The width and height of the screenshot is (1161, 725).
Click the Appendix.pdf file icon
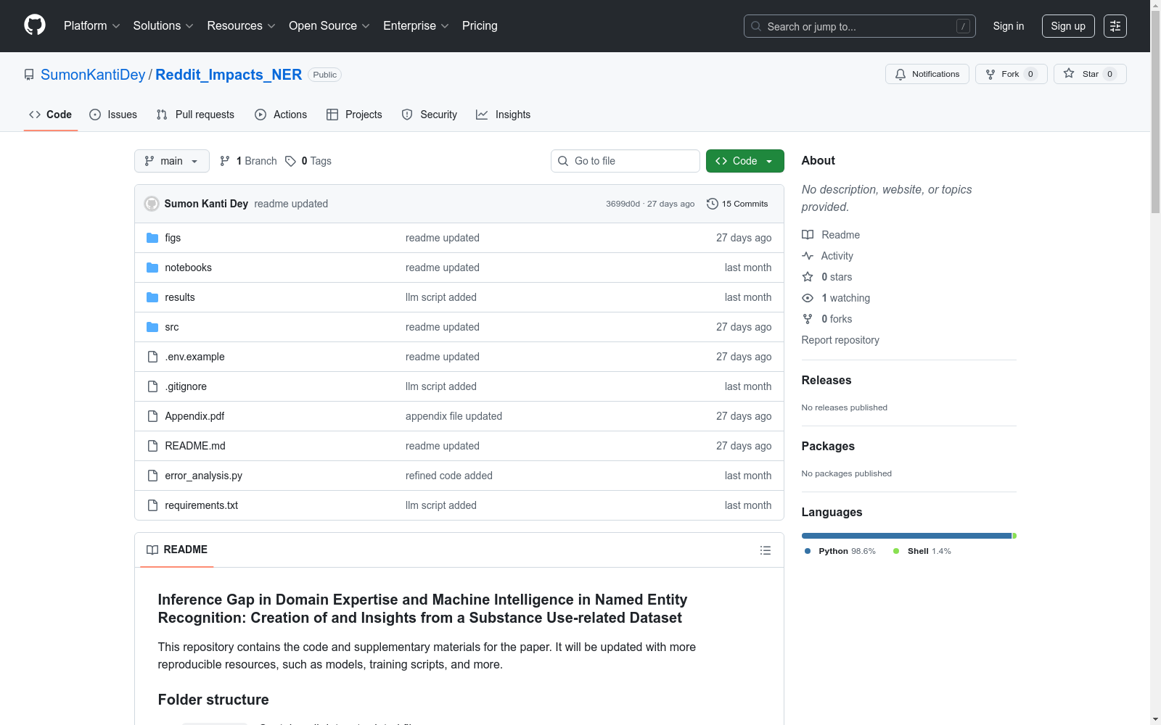152,416
